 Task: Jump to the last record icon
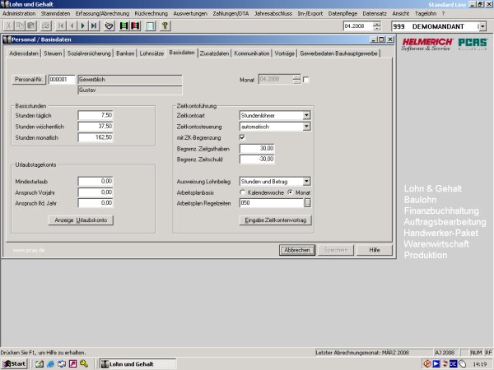tap(94, 25)
